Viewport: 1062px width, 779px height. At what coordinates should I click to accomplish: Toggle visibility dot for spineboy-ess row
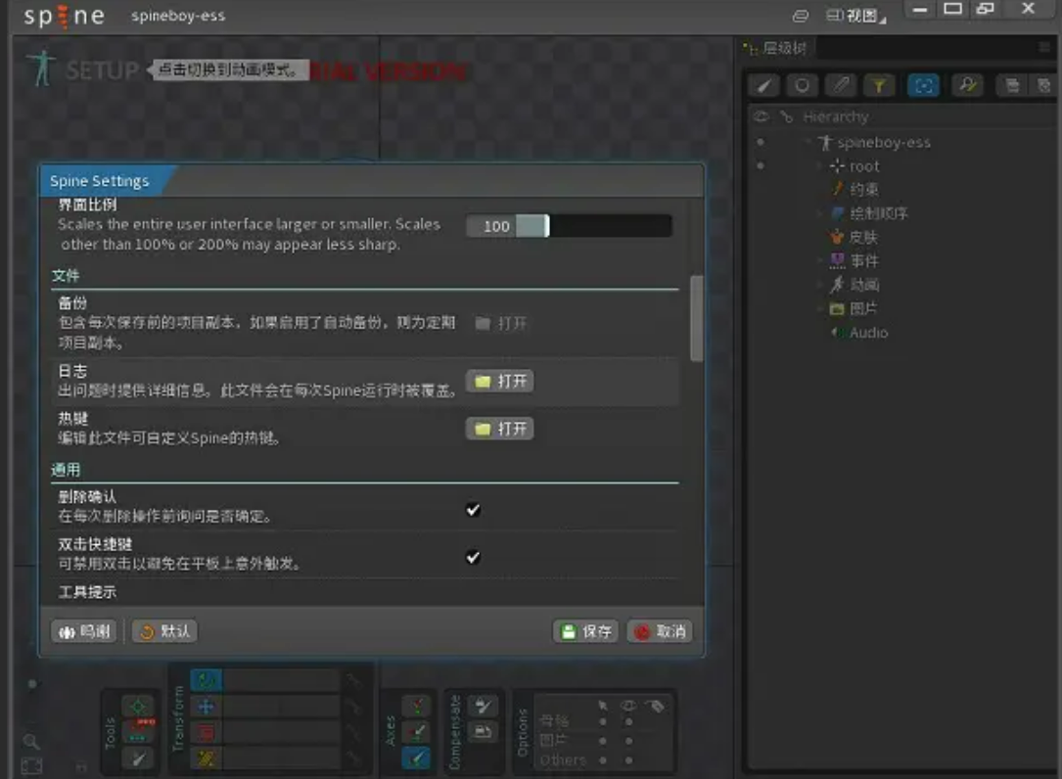click(x=761, y=142)
